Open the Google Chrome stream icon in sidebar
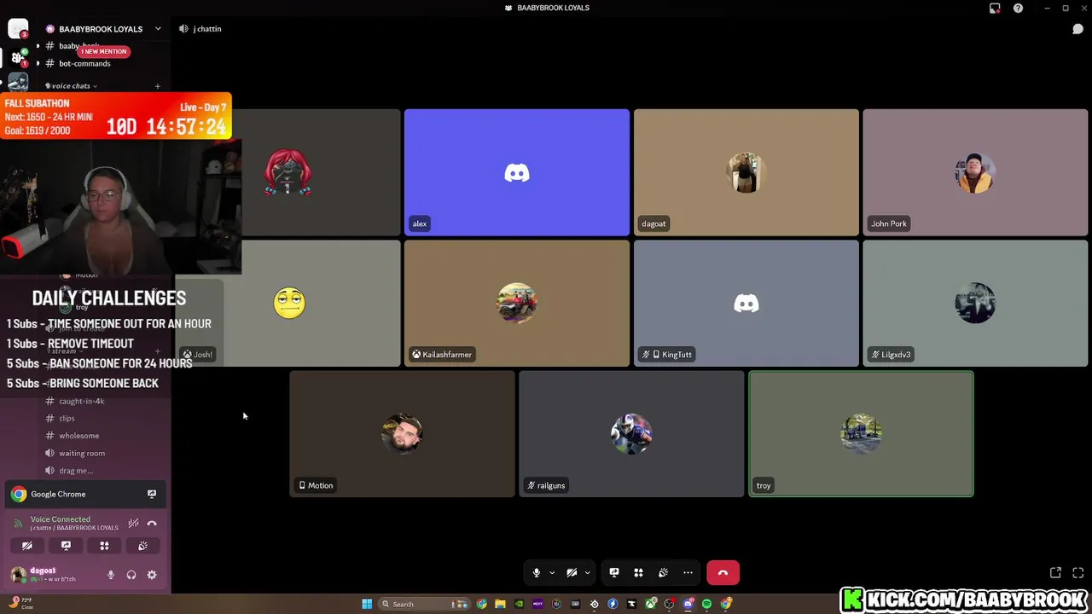 click(x=152, y=494)
